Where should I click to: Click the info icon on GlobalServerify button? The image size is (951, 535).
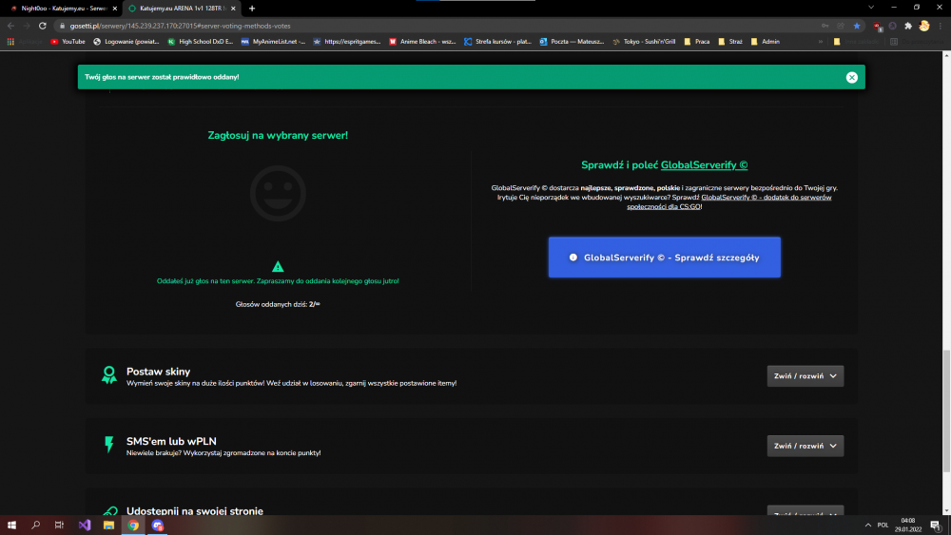(573, 258)
